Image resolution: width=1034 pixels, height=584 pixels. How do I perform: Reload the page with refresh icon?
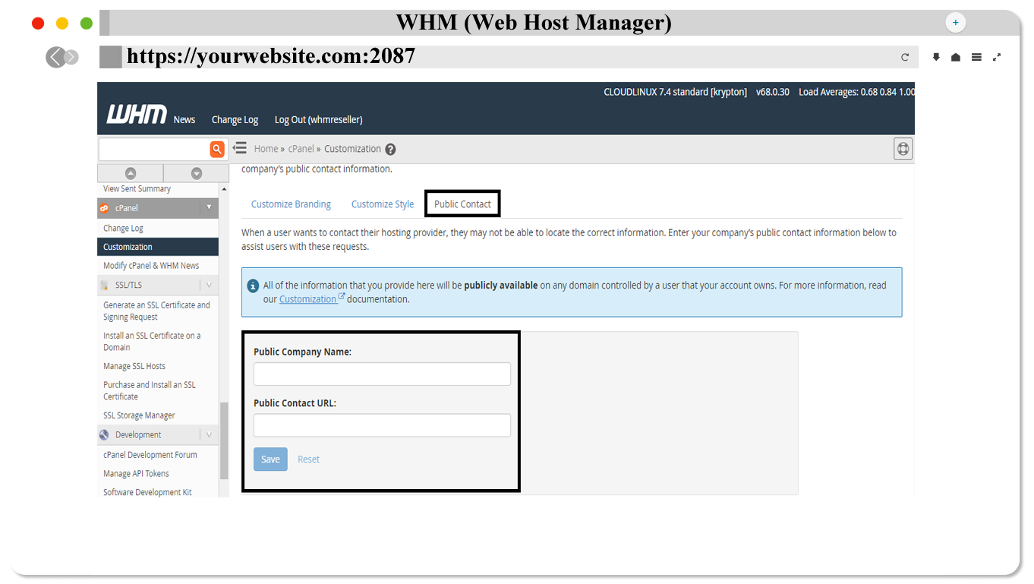pos(905,57)
